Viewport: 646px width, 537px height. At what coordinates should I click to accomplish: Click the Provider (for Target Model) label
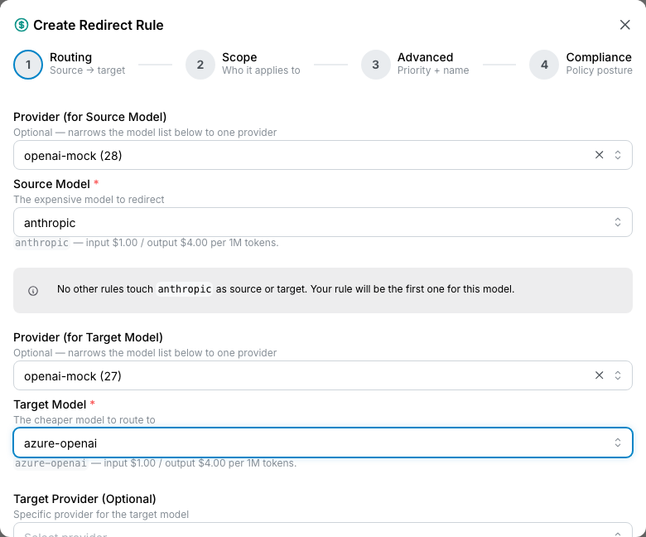pos(88,337)
